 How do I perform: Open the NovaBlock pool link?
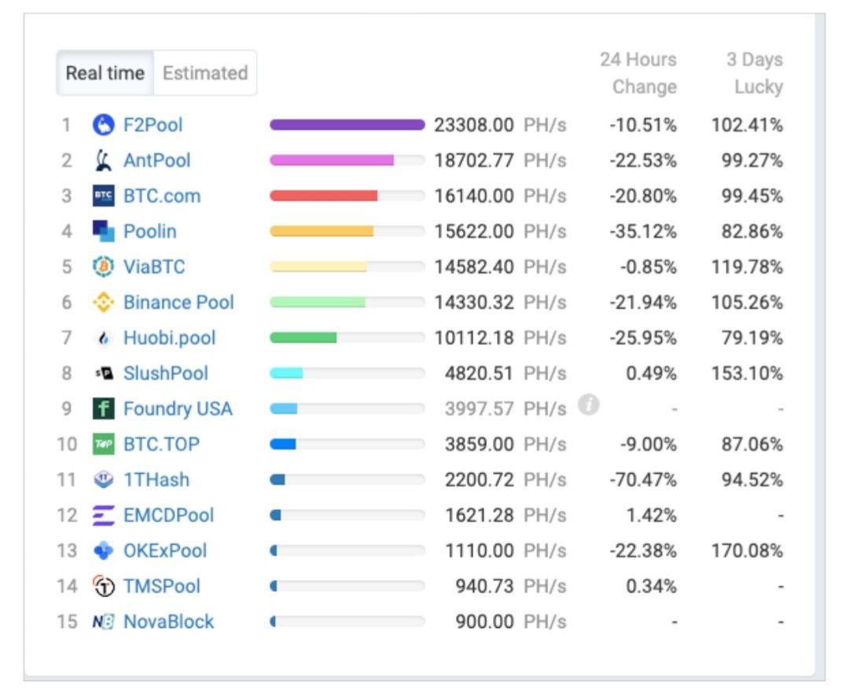click(x=168, y=622)
